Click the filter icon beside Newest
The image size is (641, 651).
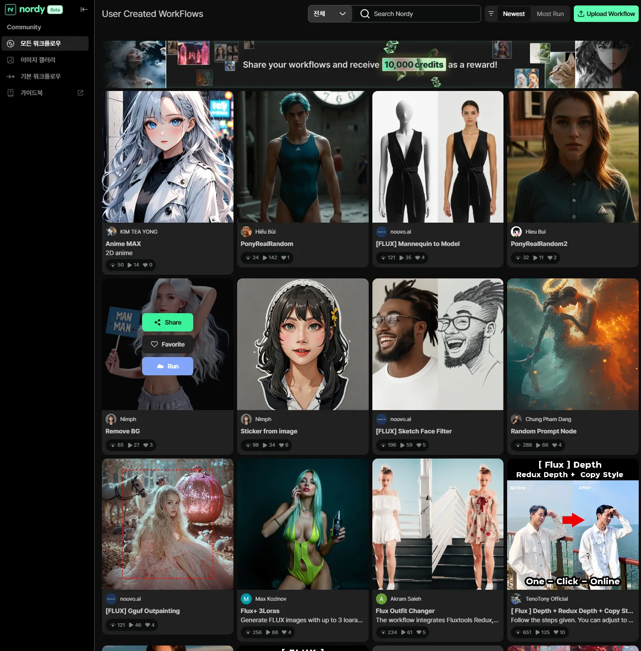491,14
